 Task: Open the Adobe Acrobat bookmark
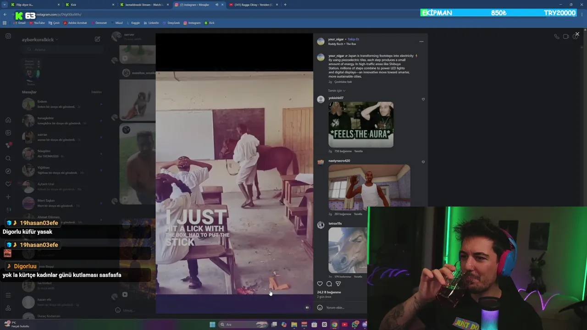click(75, 22)
